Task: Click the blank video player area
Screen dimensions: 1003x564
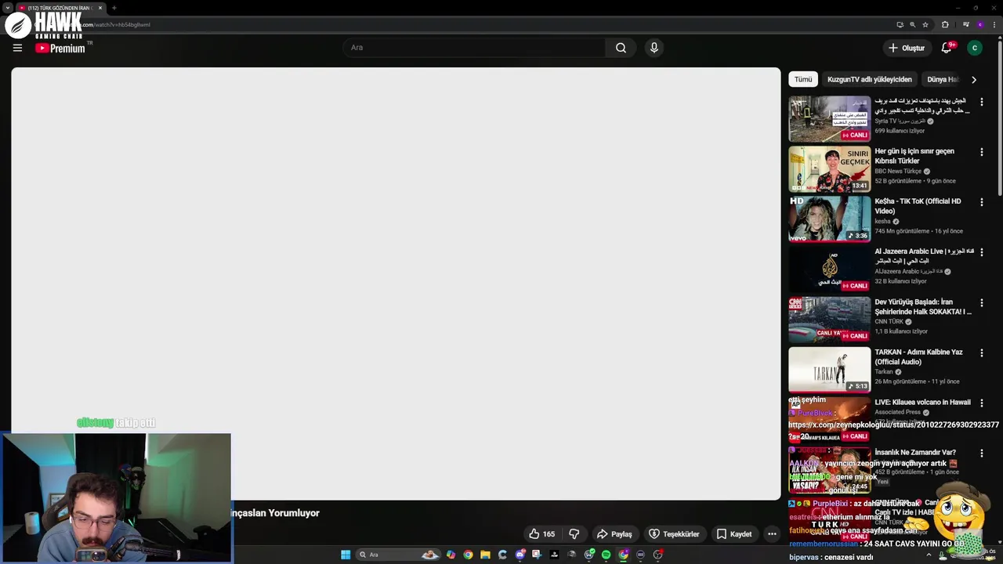Action: [396, 284]
